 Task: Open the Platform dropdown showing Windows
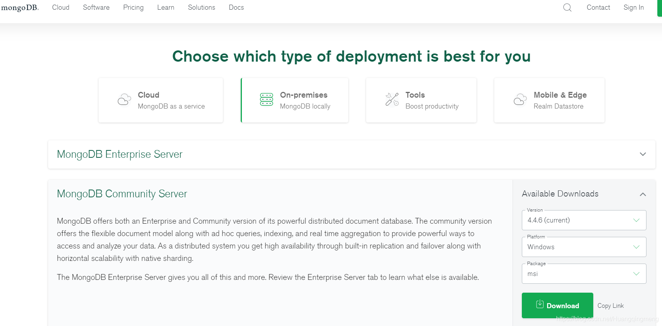pyautogui.click(x=584, y=247)
